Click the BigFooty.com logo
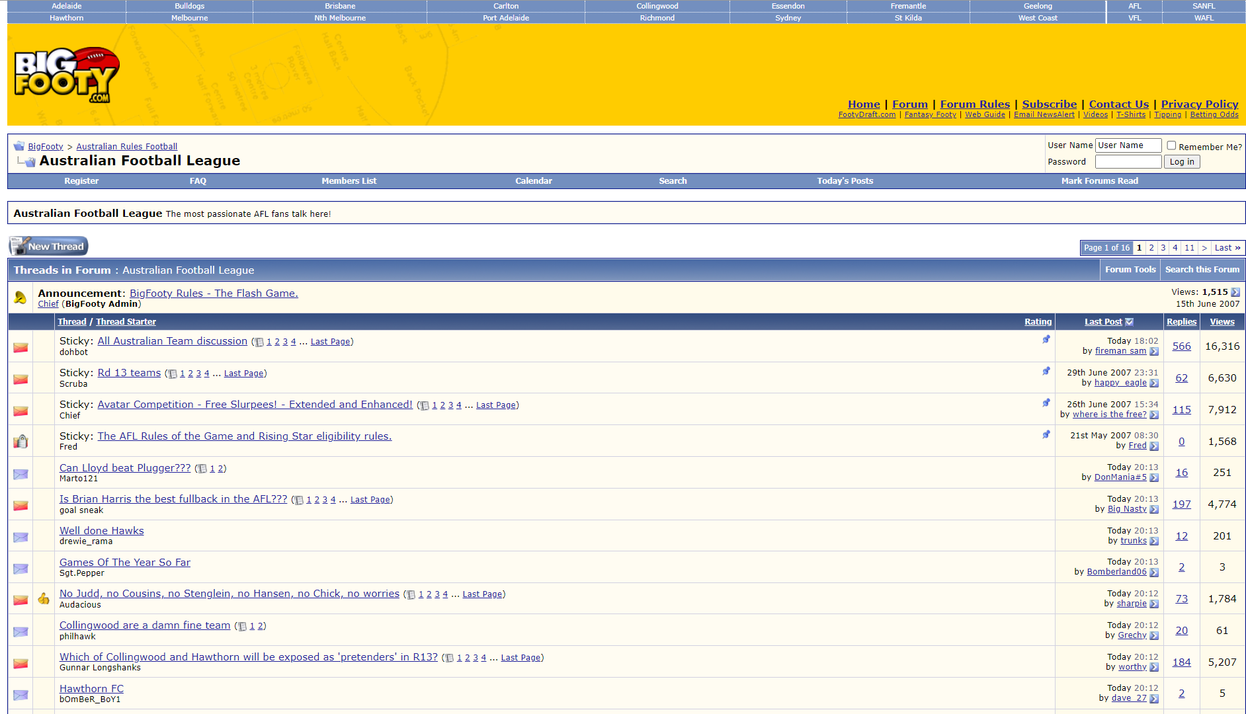This screenshot has height=714, width=1246. 67,75
